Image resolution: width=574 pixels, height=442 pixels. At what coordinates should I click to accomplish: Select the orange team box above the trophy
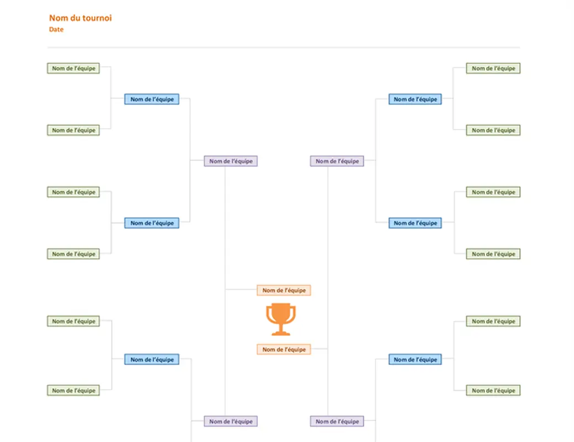[x=284, y=290]
